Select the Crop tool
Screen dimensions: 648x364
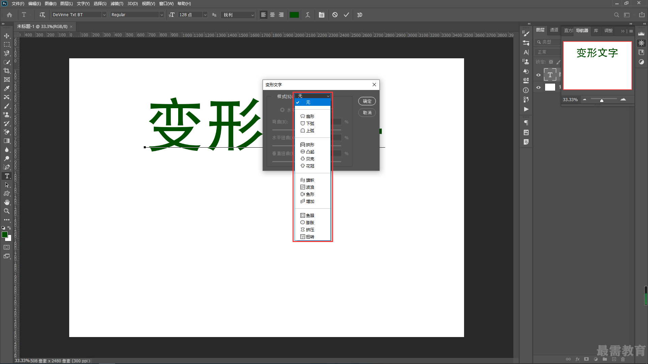[x=7, y=71]
